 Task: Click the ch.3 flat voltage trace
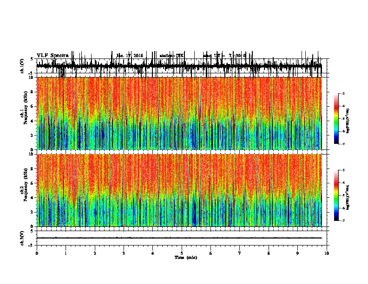(x=179, y=238)
